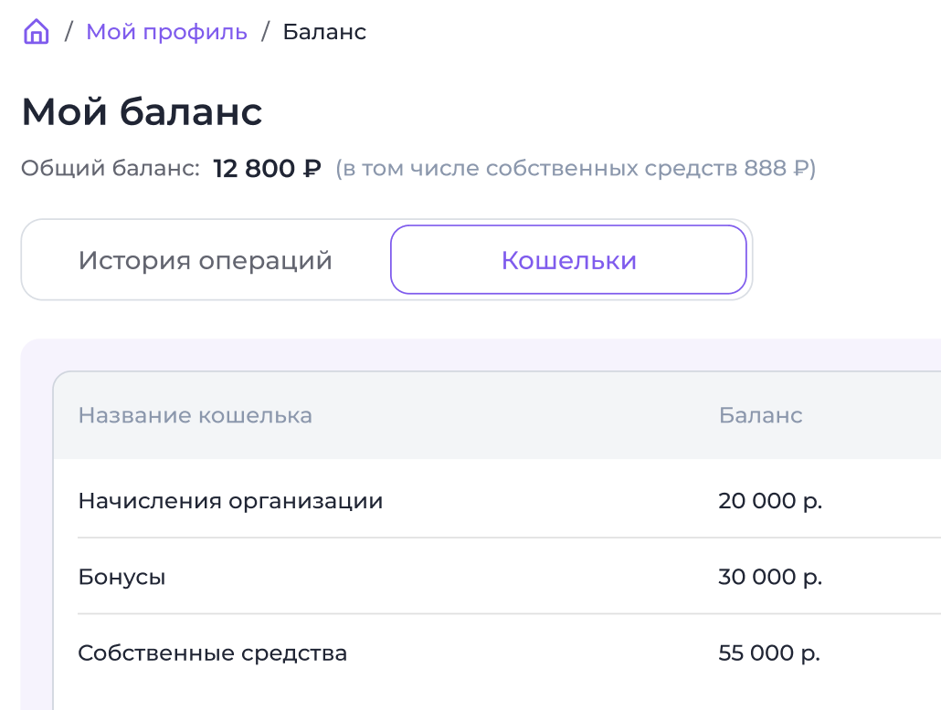
Task: Select the "Собственные средства" wallet row
Action: (212, 653)
